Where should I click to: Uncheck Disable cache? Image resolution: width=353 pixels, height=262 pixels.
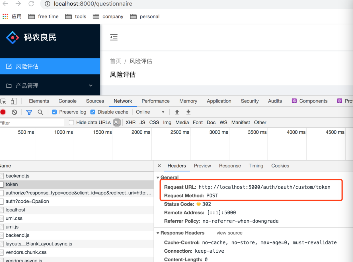(x=93, y=112)
